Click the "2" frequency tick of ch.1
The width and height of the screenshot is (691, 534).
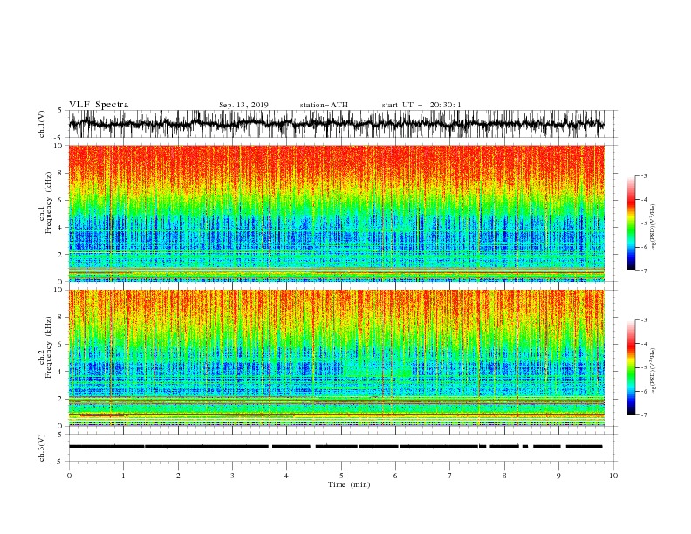coord(61,255)
